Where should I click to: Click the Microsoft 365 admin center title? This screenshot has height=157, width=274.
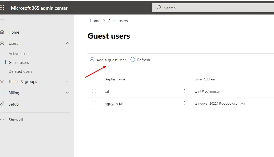(x=39, y=8)
